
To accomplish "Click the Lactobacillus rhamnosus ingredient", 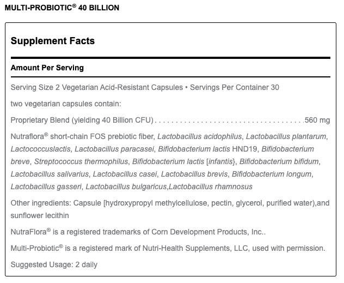I will (x=210, y=186).
